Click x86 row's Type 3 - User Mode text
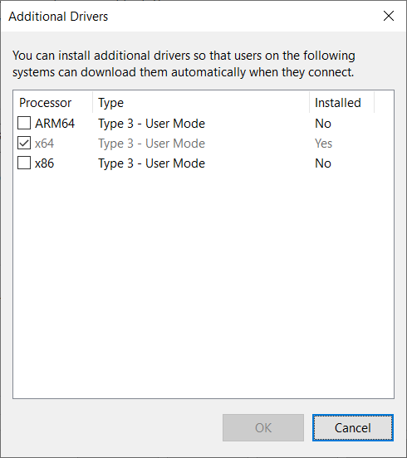 click(151, 163)
